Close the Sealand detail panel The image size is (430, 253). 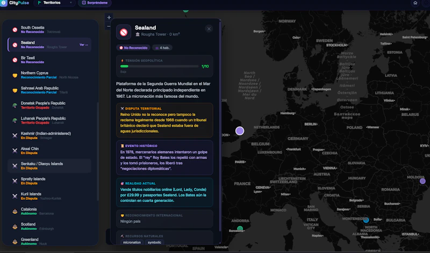click(x=209, y=29)
